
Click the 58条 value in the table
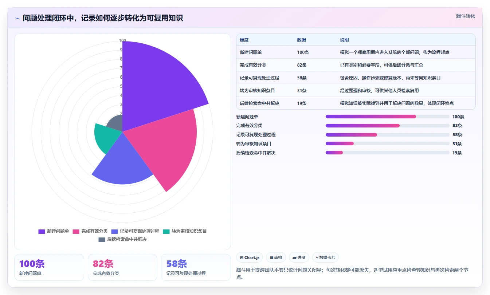click(x=302, y=78)
